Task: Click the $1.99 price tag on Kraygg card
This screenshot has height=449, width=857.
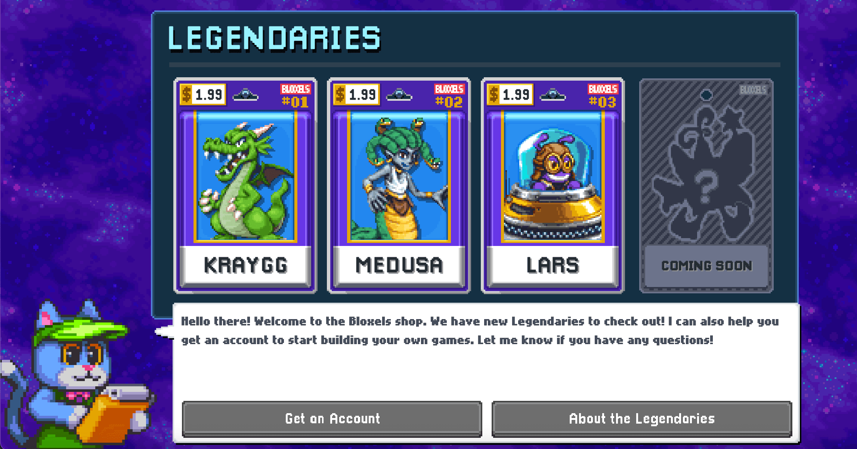Action: [x=203, y=94]
